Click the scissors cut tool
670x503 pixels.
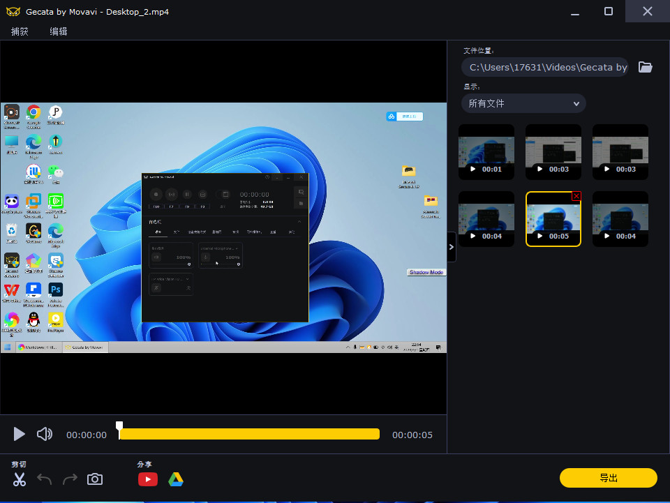pos(20,479)
